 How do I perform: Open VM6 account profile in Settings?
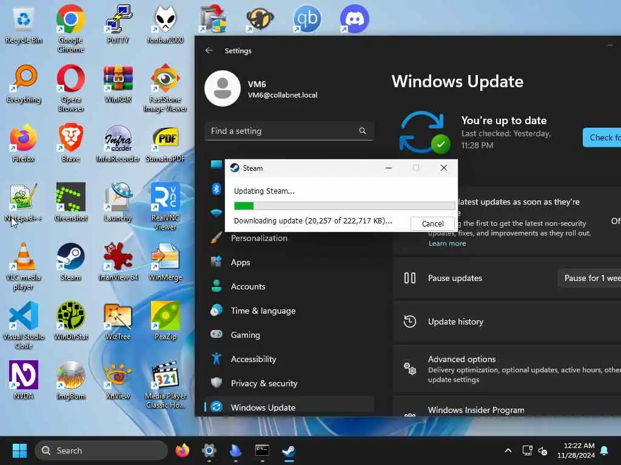(261, 88)
